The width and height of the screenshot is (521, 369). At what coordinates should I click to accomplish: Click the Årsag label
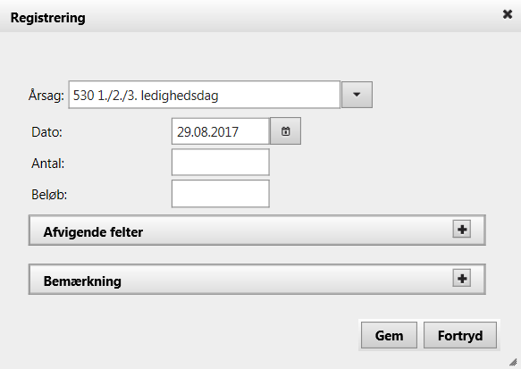(x=46, y=96)
